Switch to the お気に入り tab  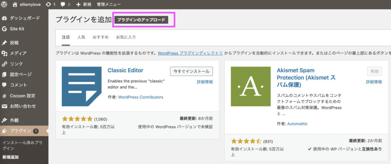coord(126,37)
